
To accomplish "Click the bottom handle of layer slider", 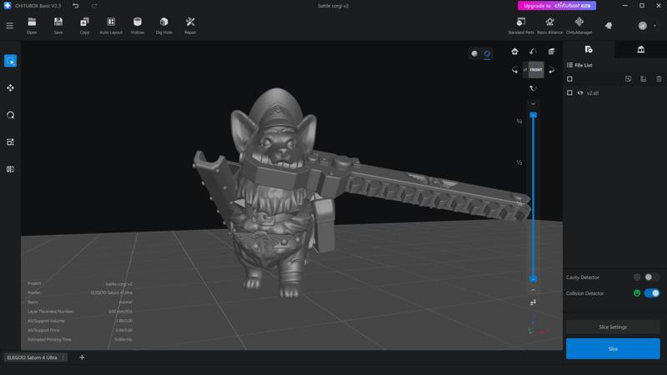I will coord(533,279).
